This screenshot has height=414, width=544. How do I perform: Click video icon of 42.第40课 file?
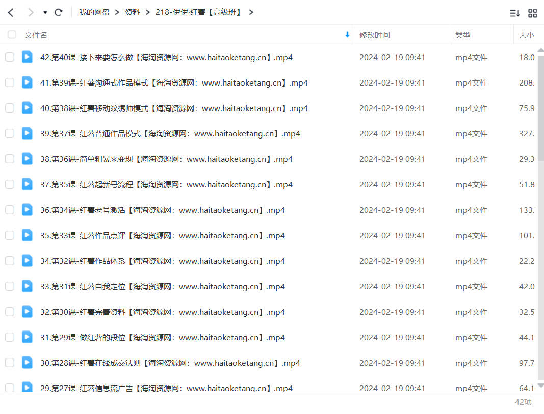pos(27,57)
